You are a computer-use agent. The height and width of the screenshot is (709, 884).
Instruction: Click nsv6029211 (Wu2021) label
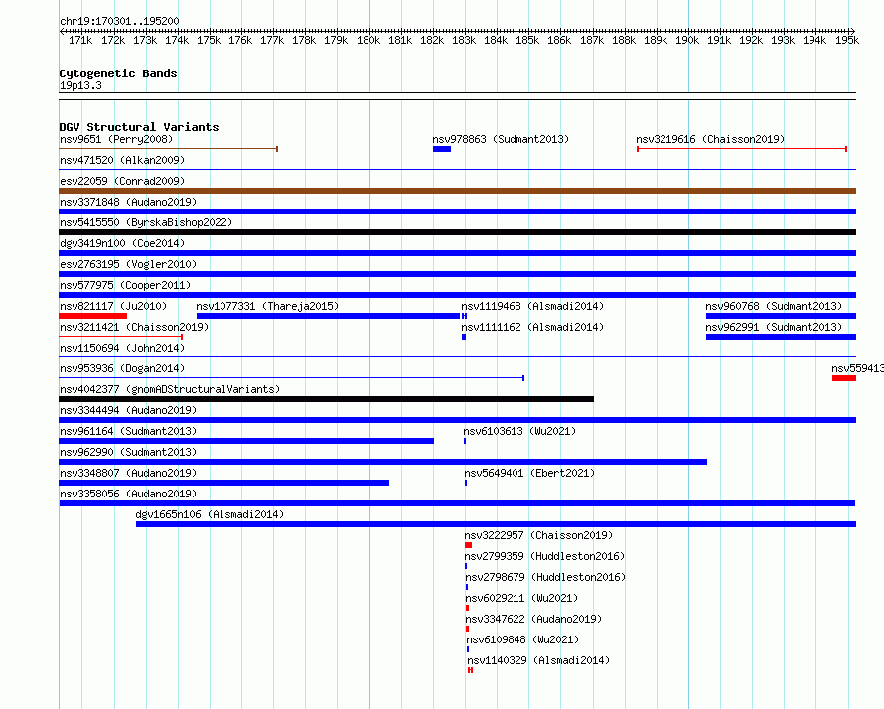[x=521, y=598]
